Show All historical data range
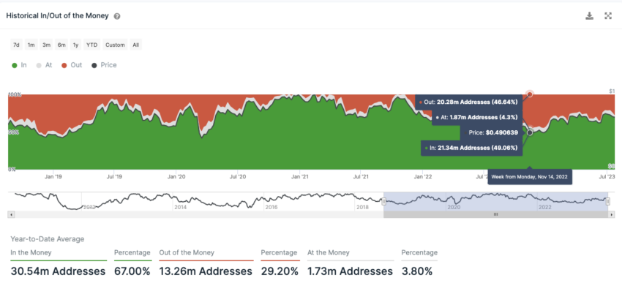622x294 pixels. pyautogui.click(x=135, y=45)
